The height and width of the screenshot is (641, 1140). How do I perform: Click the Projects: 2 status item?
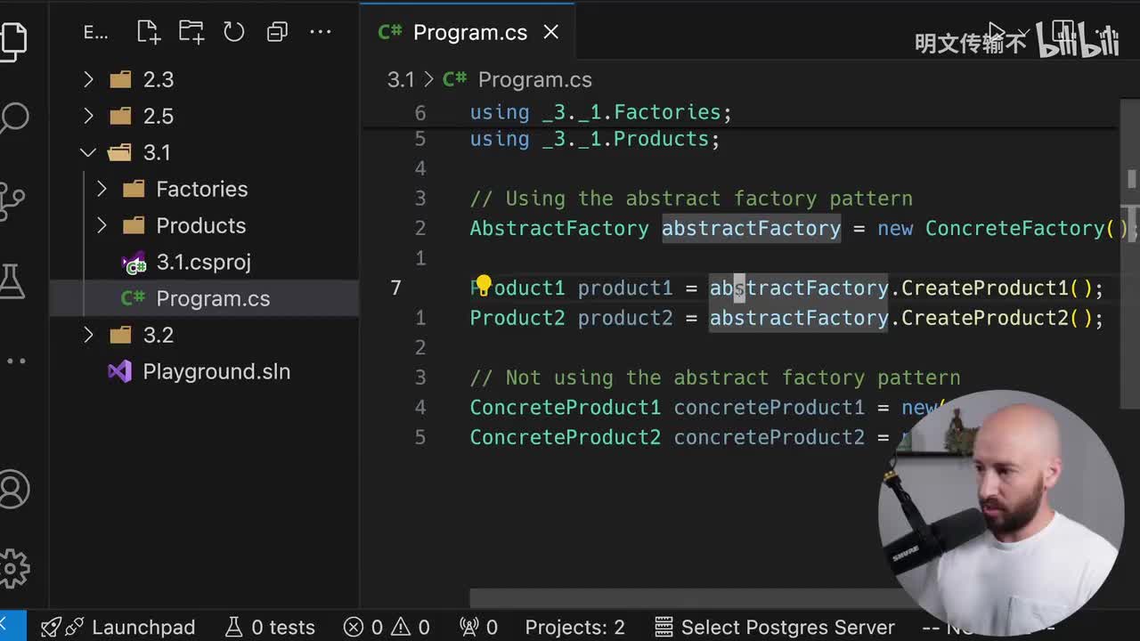click(x=574, y=627)
